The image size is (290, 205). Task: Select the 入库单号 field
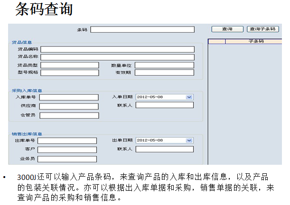69,98
